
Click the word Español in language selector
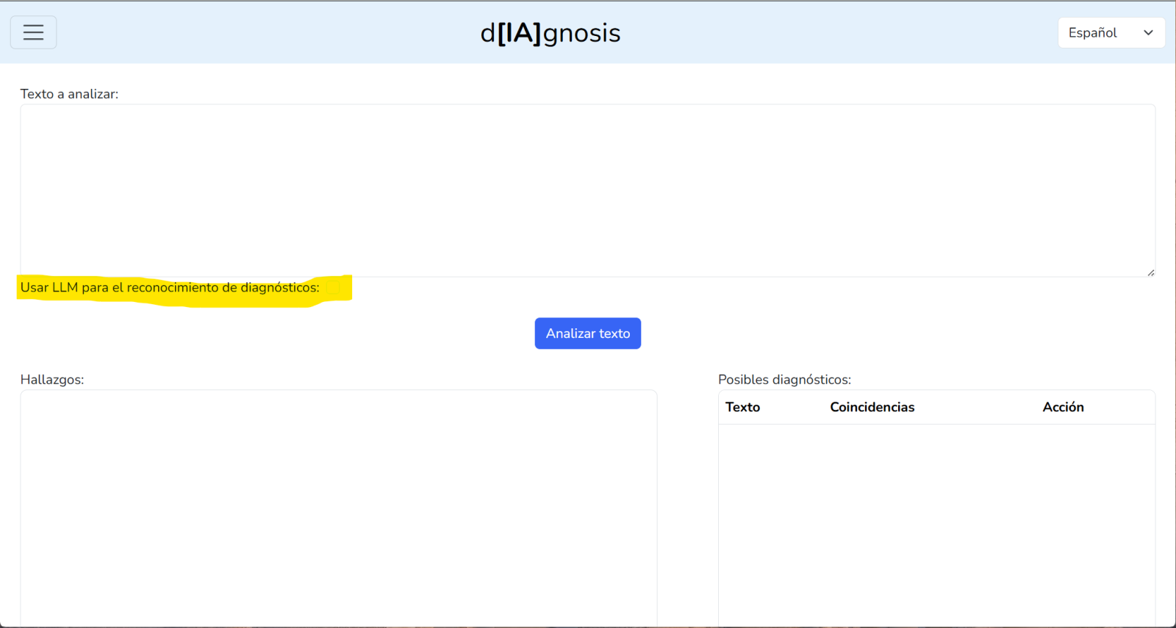1092,33
